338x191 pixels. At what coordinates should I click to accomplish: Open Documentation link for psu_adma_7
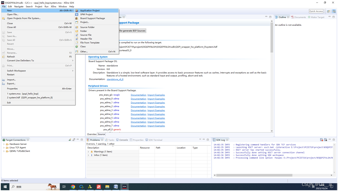(x=138, y=126)
